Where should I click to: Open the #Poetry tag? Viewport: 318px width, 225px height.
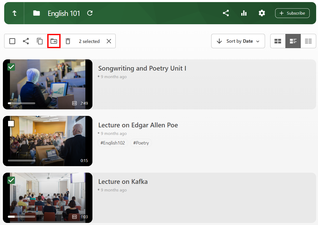pos(141,143)
